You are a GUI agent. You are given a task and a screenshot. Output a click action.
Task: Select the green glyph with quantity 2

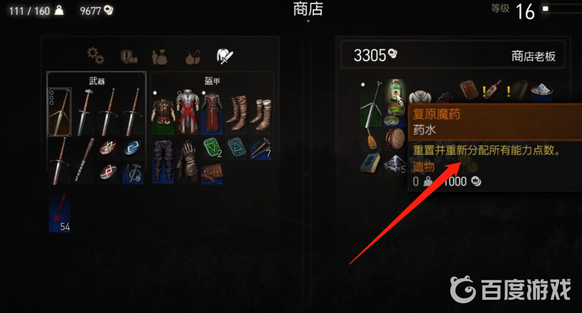212,148
